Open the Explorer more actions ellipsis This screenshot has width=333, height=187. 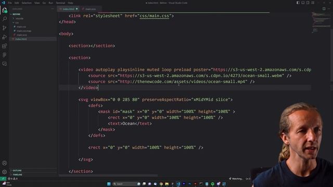point(53,9)
